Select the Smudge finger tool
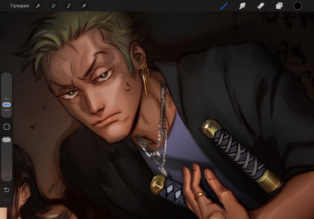The image size is (314, 219). click(x=242, y=6)
